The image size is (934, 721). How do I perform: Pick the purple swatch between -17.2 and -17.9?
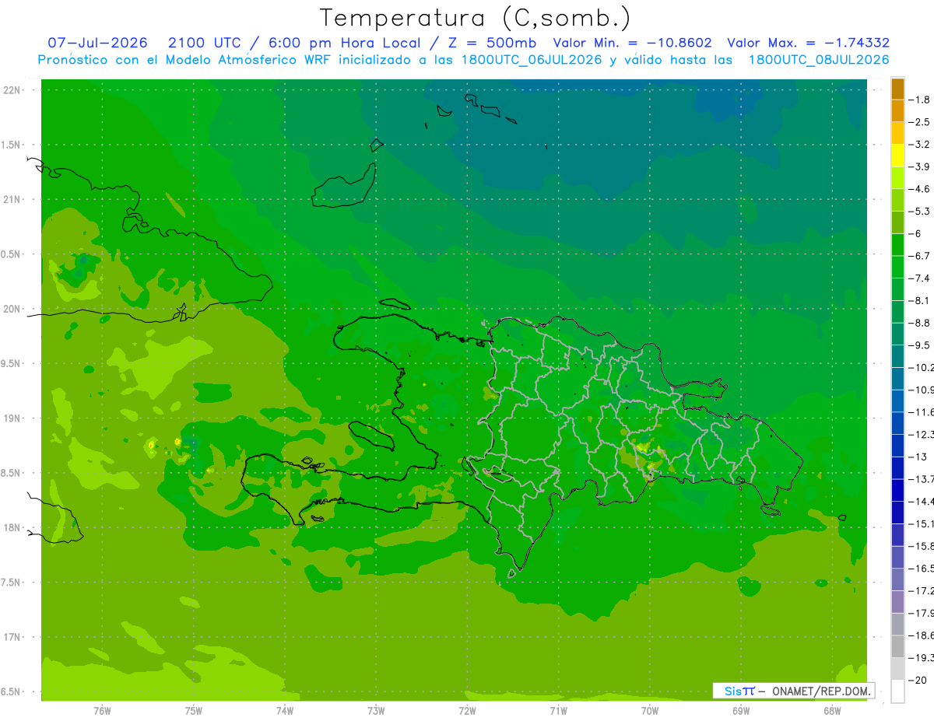tap(897, 602)
